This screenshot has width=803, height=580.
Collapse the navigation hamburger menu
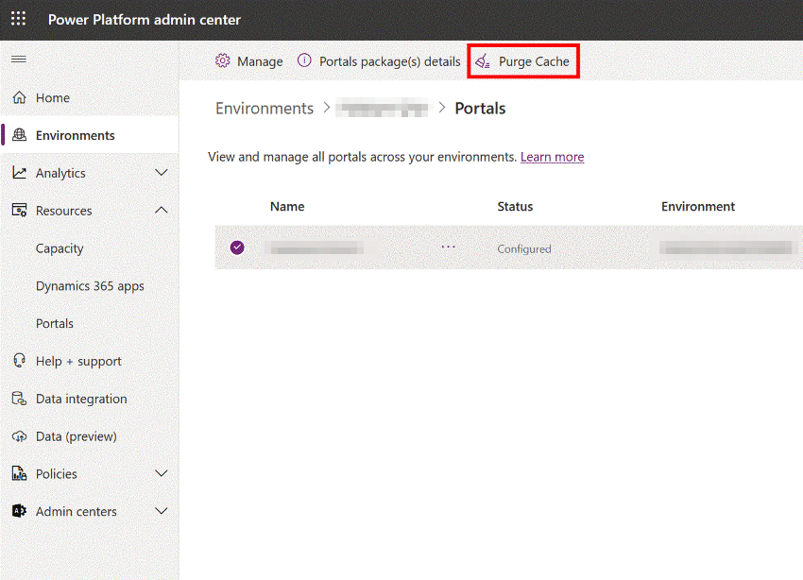pos(19,60)
